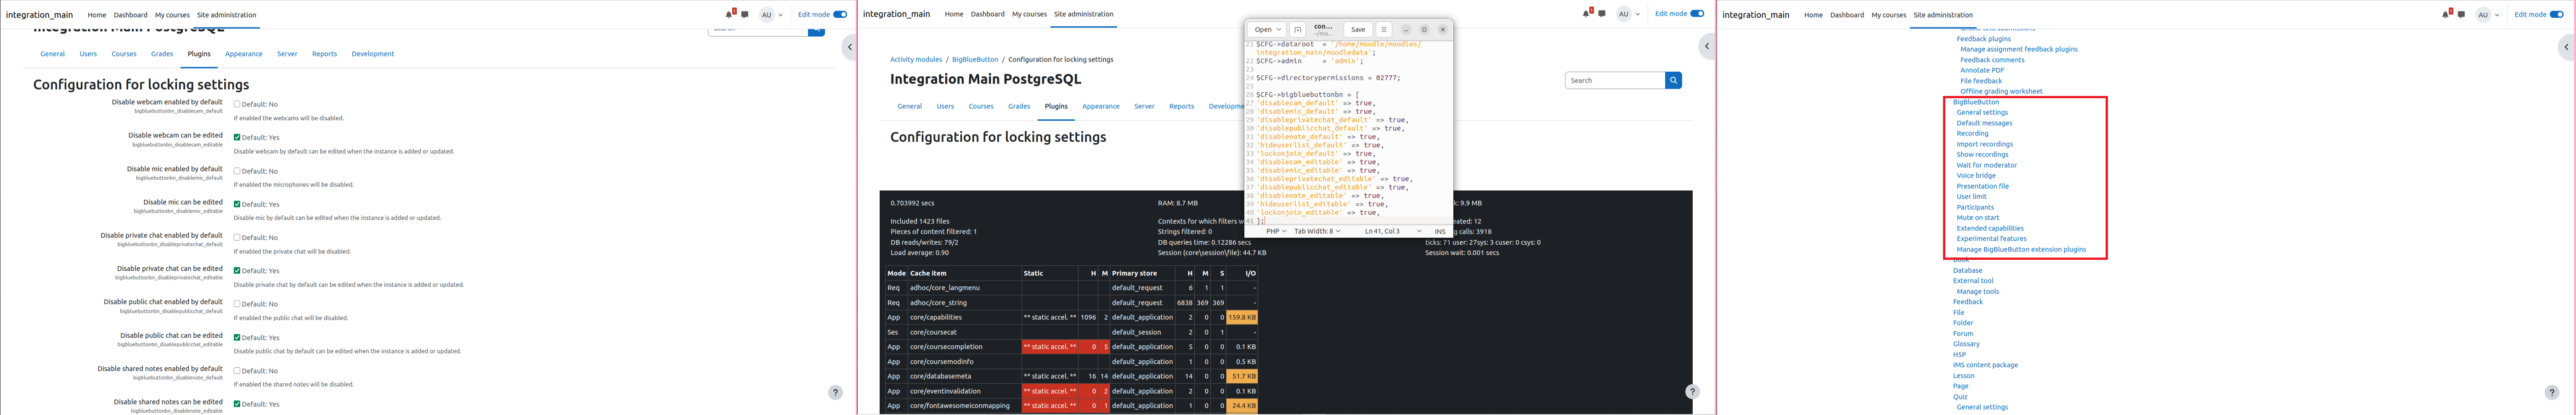Viewport: 2576px width, 415px height.
Task: Open the Dashboard link on the page with the text editor
Action: [x=987, y=14]
